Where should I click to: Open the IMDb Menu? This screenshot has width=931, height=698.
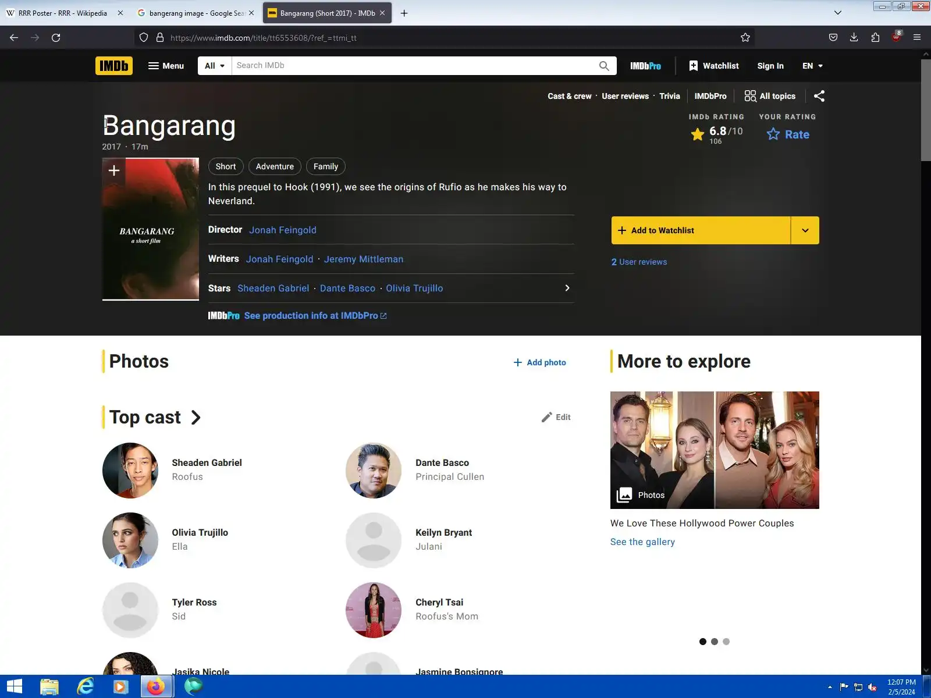(166, 66)
